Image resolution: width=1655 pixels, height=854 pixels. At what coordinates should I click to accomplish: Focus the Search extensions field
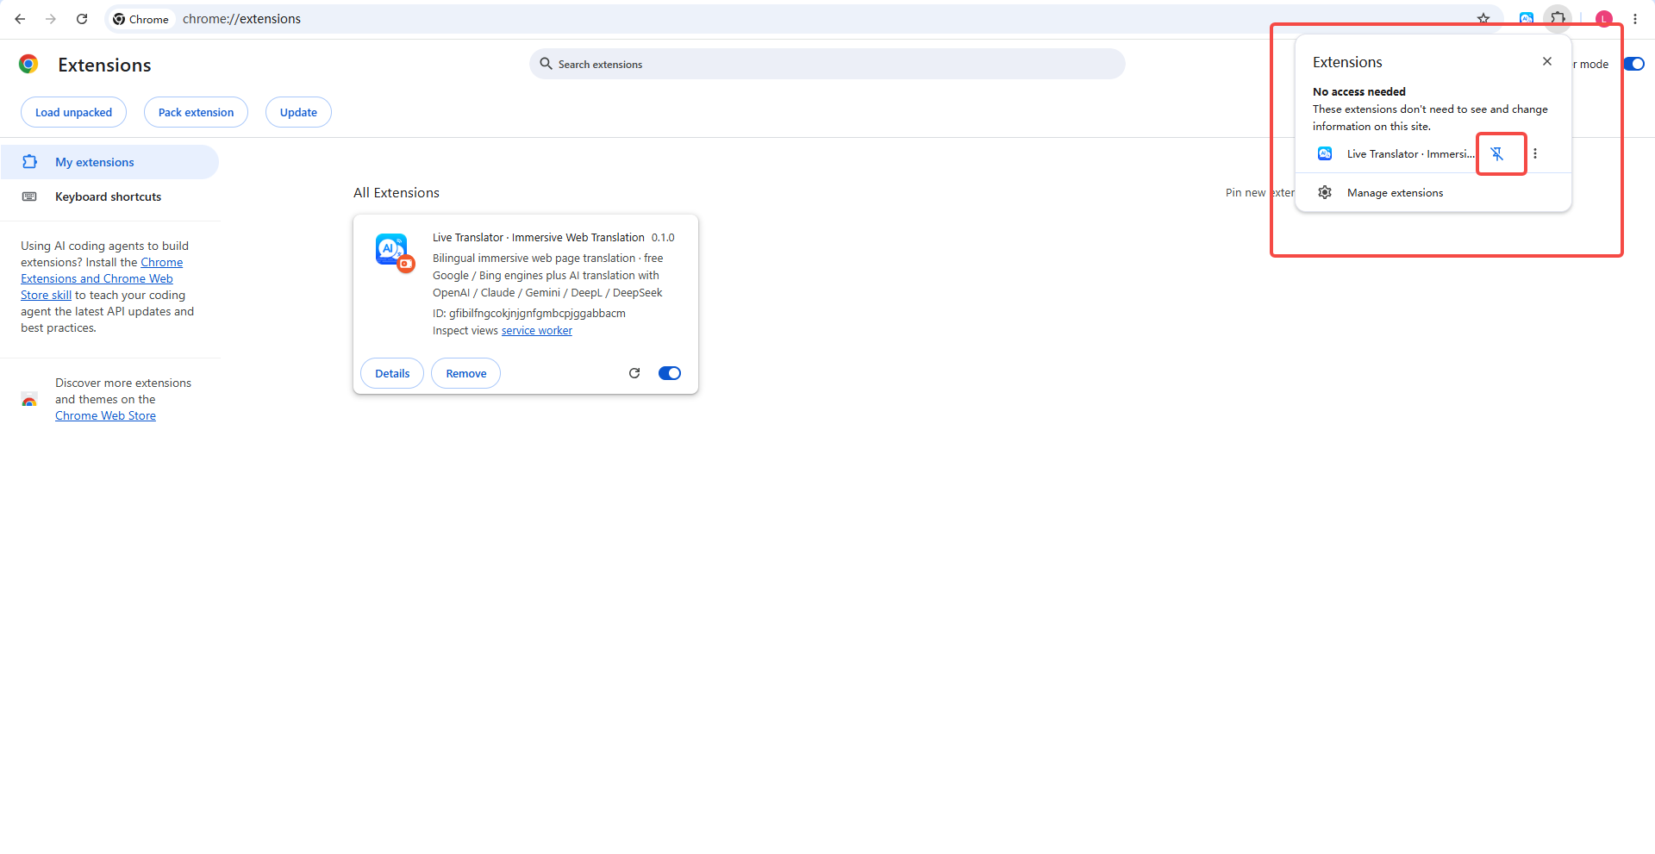(x=827, y=64)
